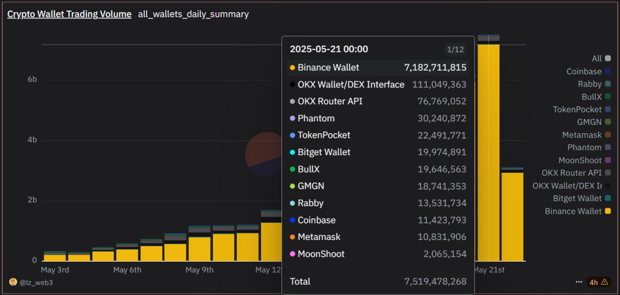Screen dimensions: 620x295
Task: Toggle Phantom series in the legend
Action: coord(589,147)
